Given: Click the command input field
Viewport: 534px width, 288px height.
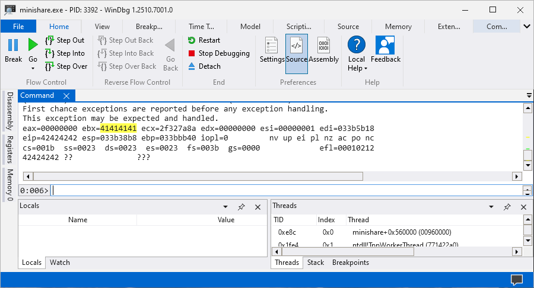Looking at the screenshot, I should (x=285, y=190).
